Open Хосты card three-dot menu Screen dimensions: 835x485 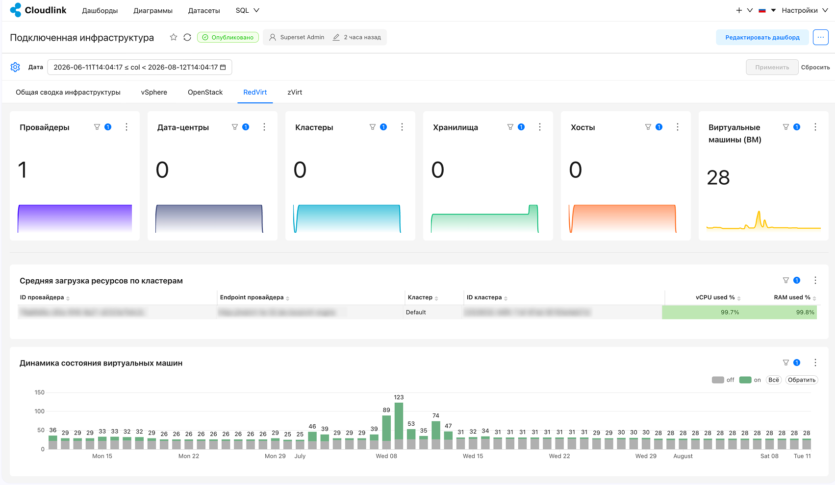click(x=678, y=127)
